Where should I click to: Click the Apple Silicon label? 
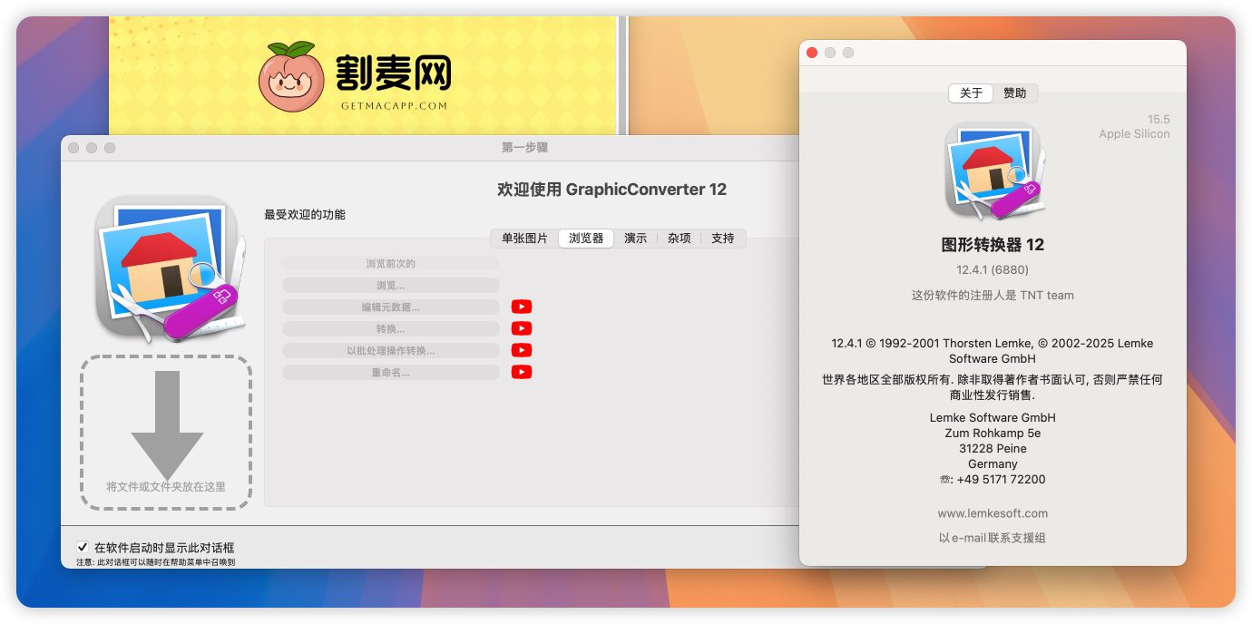[x=1134, y=133]
